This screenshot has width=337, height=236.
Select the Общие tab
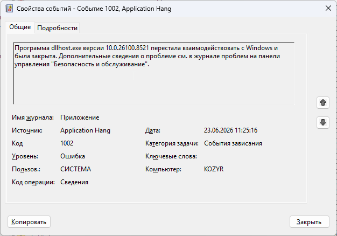20,27
